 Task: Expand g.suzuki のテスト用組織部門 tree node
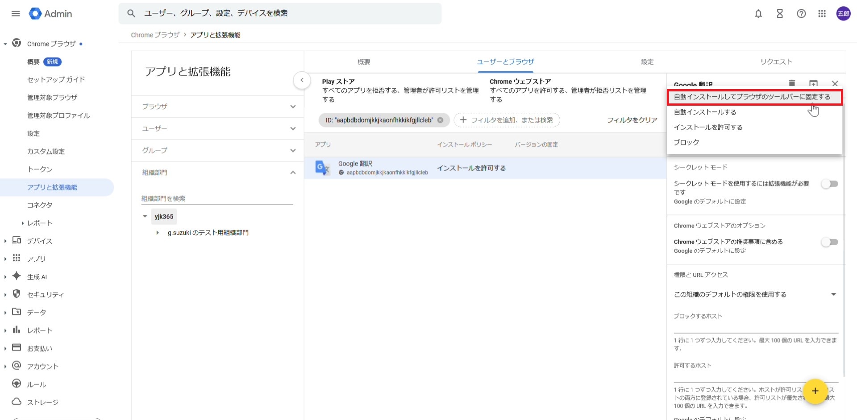click(x=158, y=233)
